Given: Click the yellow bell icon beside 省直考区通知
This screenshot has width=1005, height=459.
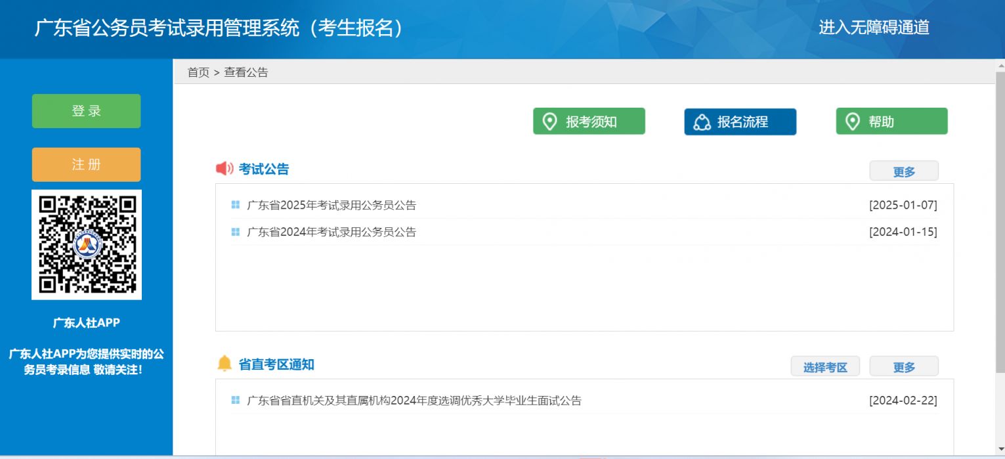Looking at the screenshot, I should coord(225,363).
